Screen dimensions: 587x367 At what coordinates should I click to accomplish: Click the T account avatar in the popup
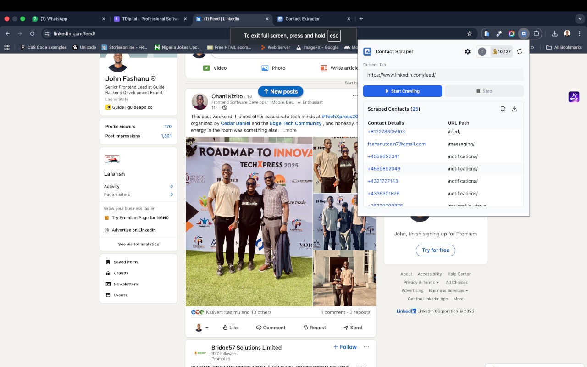pos(482,52)
